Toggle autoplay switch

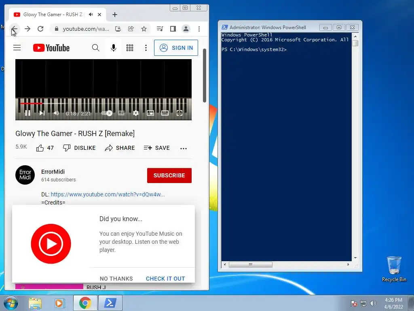tap(107, 113)
